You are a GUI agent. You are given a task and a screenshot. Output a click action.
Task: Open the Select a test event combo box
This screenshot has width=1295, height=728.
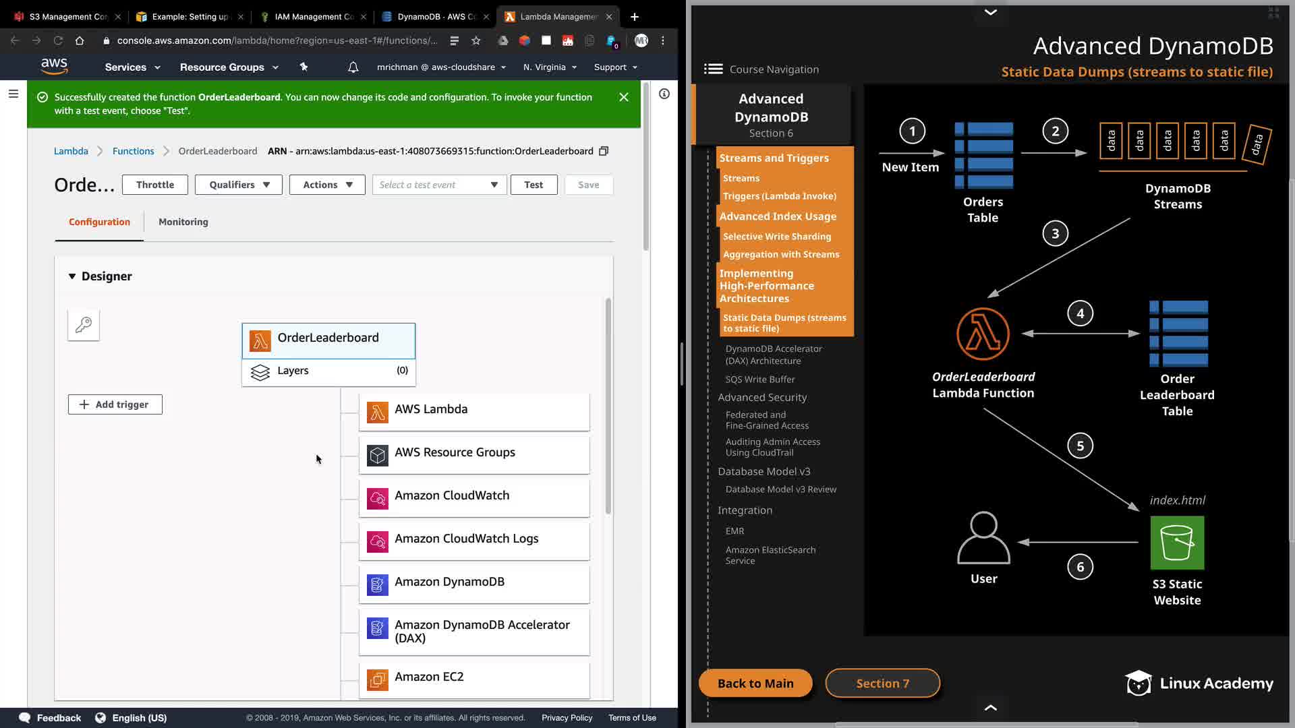click(x=438, y=185)
